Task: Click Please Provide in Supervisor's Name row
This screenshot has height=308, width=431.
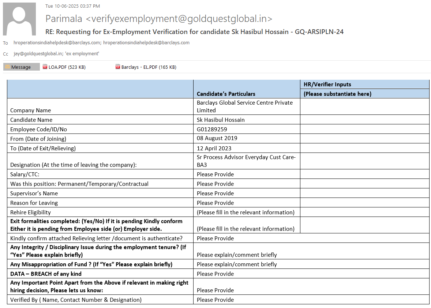Action: [x=215, y=194]
